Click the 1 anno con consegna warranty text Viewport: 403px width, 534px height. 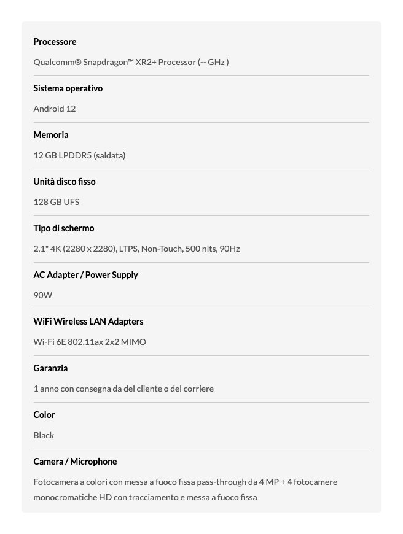pyautogui.click(x=123, y=389)
